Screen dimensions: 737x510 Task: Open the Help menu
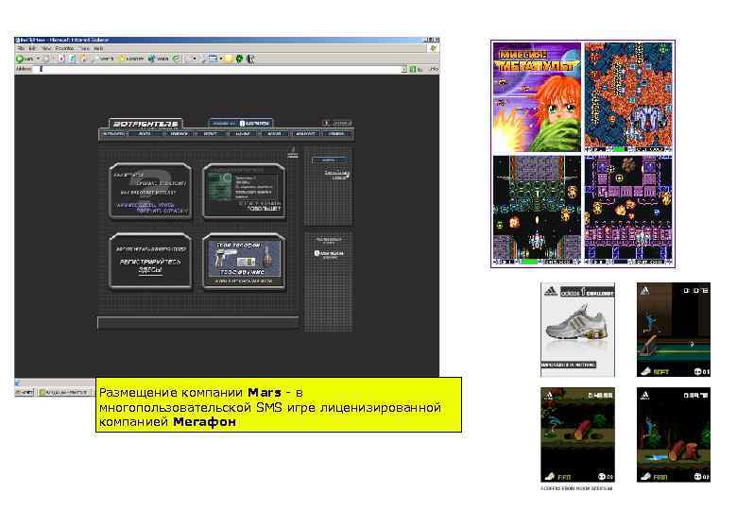pos(98,48)
